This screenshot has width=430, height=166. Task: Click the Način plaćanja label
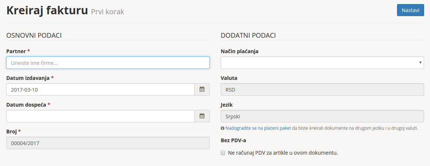pos(239,51)
